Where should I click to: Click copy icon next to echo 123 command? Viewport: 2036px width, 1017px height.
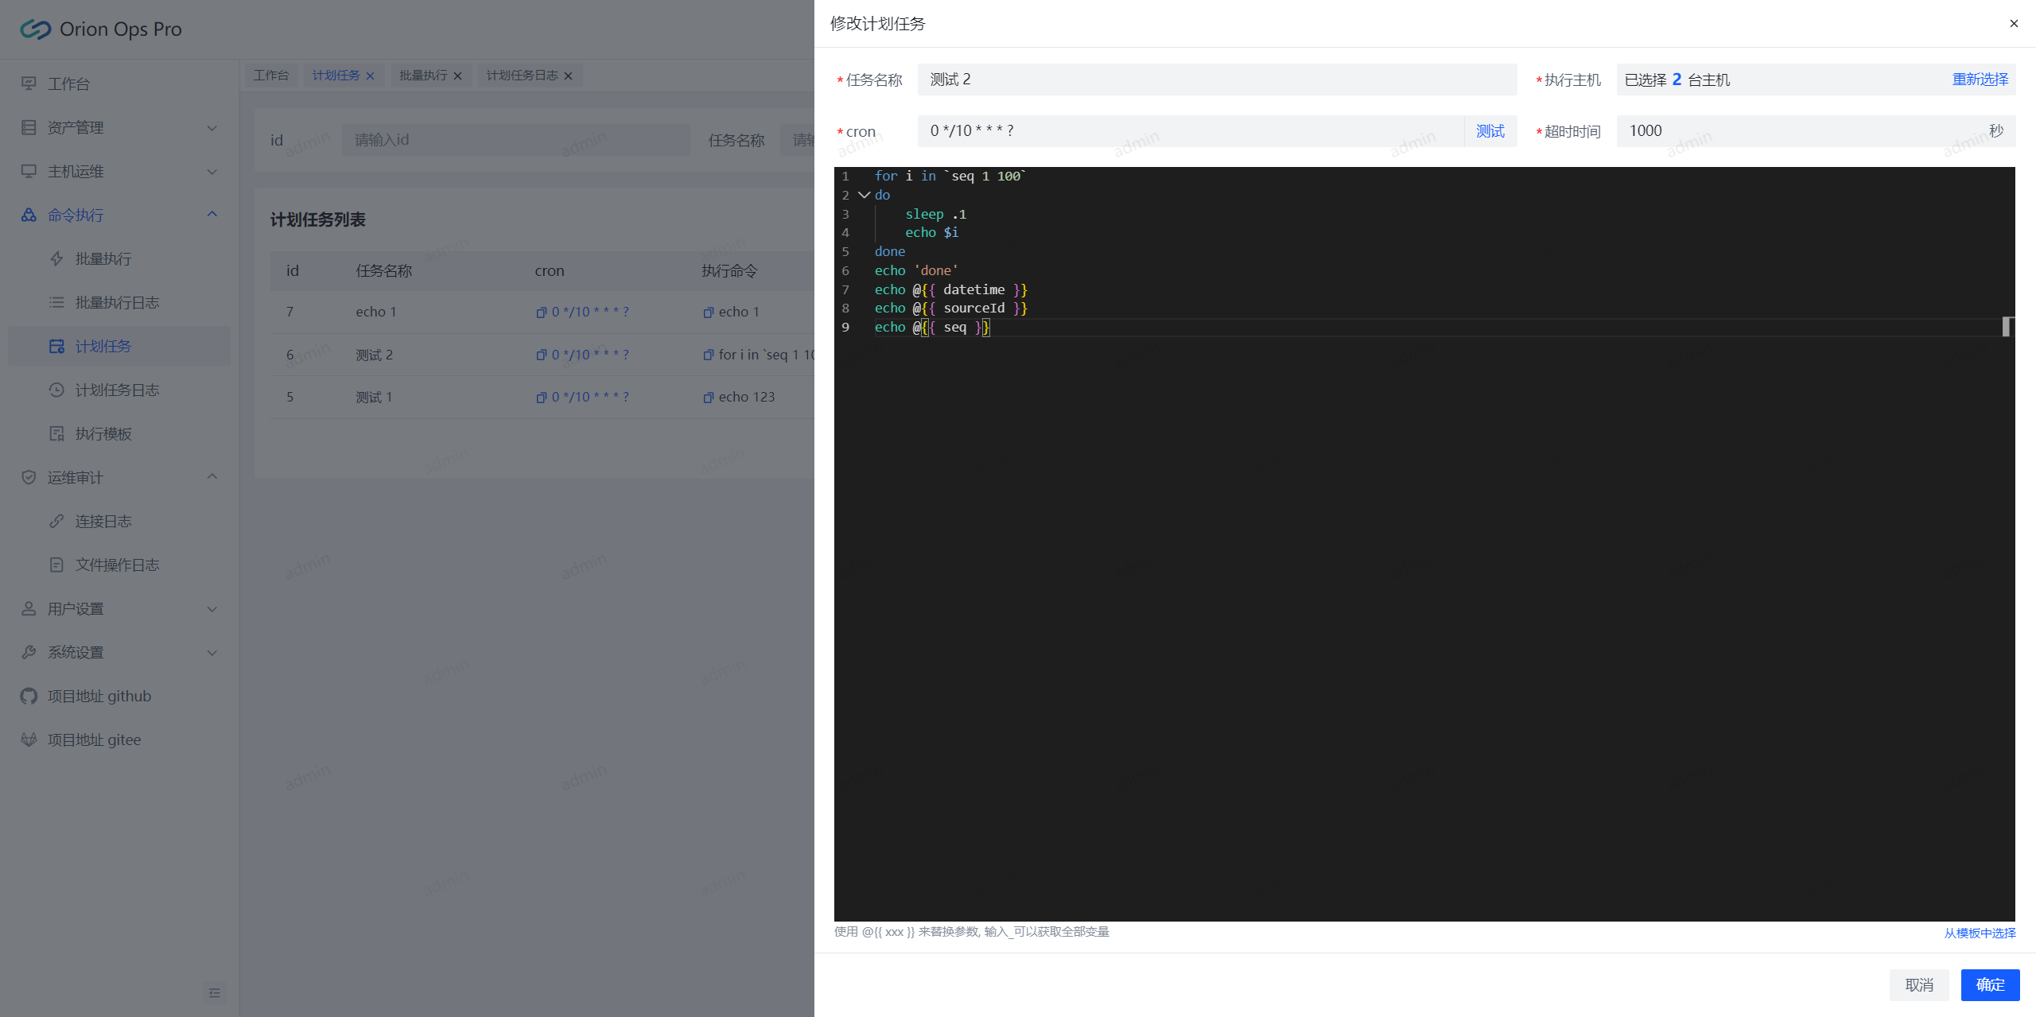[x=708, y=398]
